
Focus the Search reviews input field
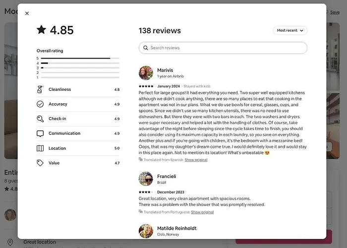[223, 48]
